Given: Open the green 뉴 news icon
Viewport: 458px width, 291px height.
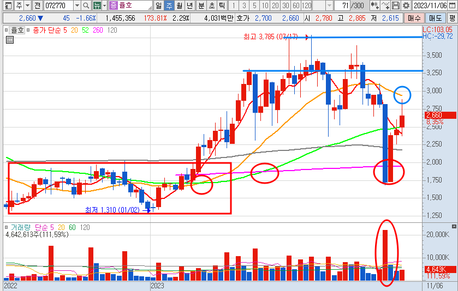Looking at the screenshot, I should click(97, 5).
